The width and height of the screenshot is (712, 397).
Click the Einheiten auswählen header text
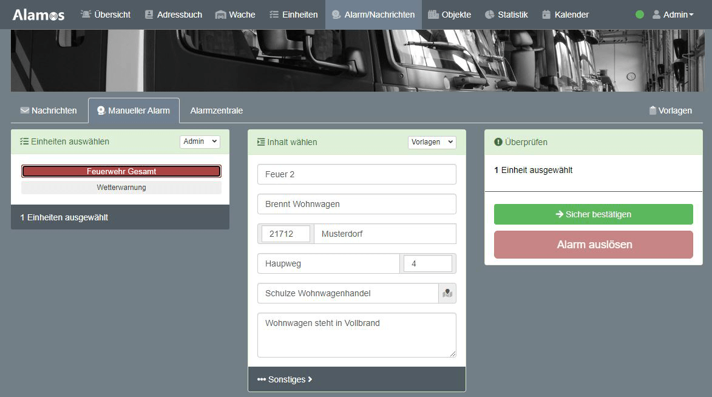point(70,141)
